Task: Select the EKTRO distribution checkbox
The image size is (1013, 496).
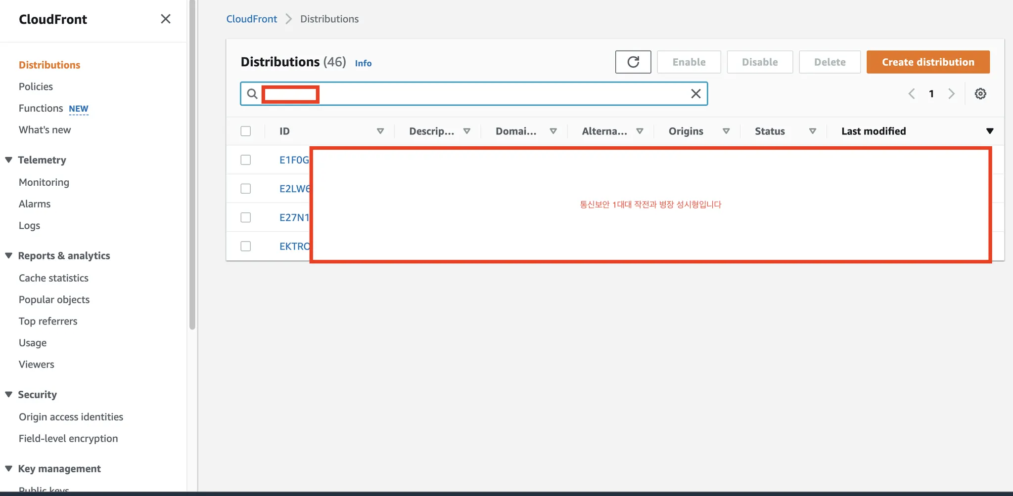Action: coord(246,246)
